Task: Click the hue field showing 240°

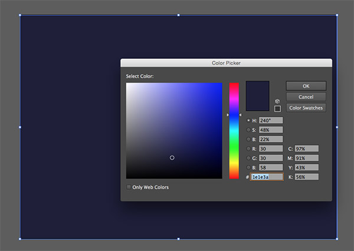Action: coord(270,120)
